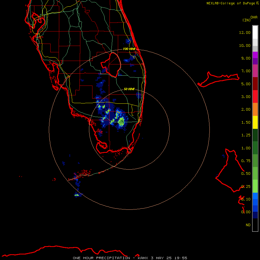The width and height of the screenshot is (260, 260).
Task: Select the light blue swatch near 0.10
Action: (x=255, y=196)
